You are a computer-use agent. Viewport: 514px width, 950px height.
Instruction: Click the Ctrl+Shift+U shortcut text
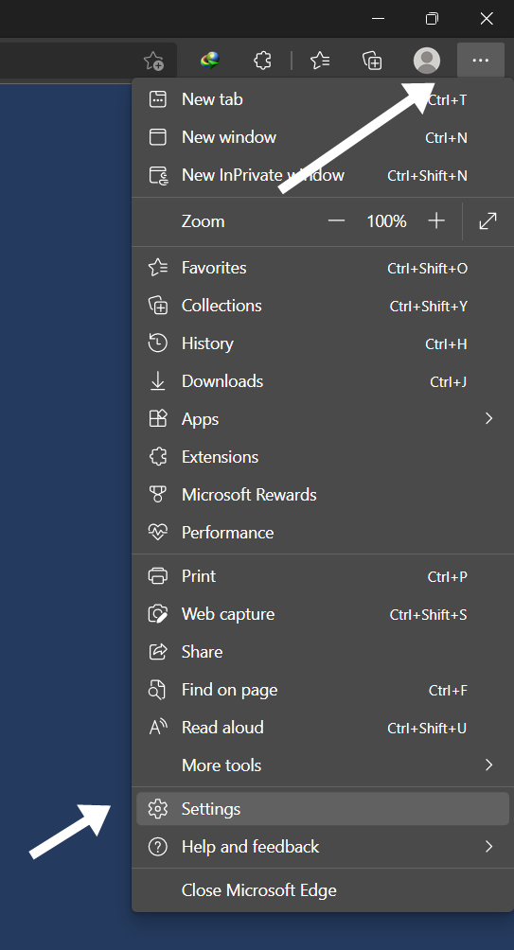(x=427, y=729)
